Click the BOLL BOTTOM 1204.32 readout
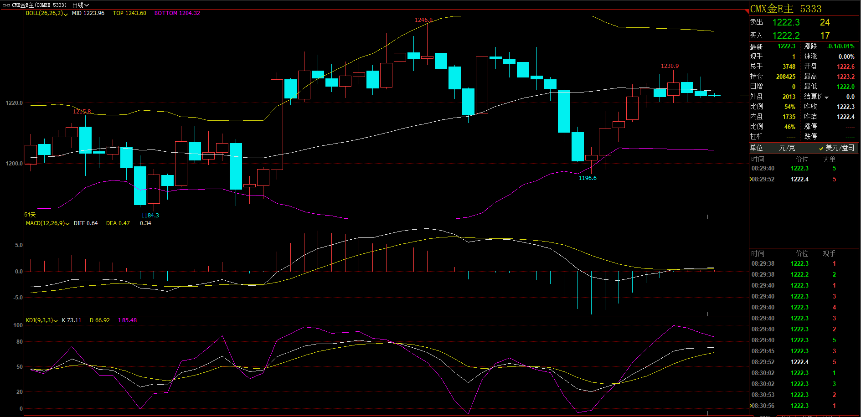Screen dimensions: 861x417 click(177, 13)
